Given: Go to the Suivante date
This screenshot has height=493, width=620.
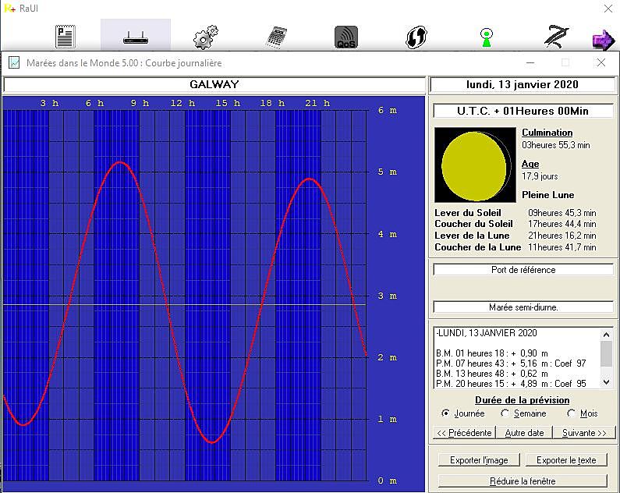Looking at the screenshot, I should (x=584, y=432).
